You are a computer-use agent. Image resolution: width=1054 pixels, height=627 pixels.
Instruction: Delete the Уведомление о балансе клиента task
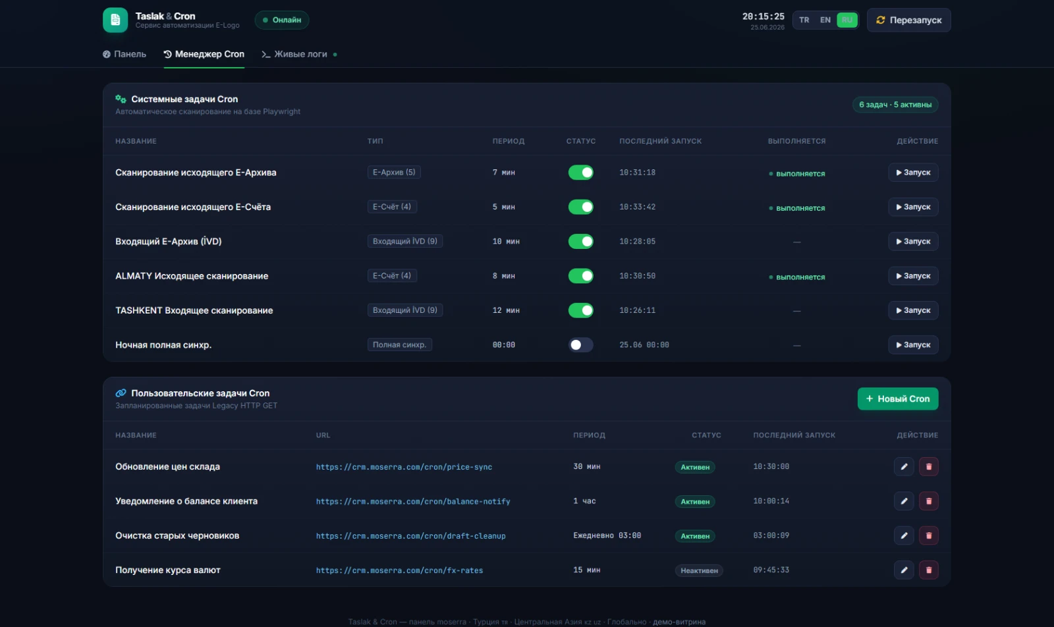pos(929,501)
